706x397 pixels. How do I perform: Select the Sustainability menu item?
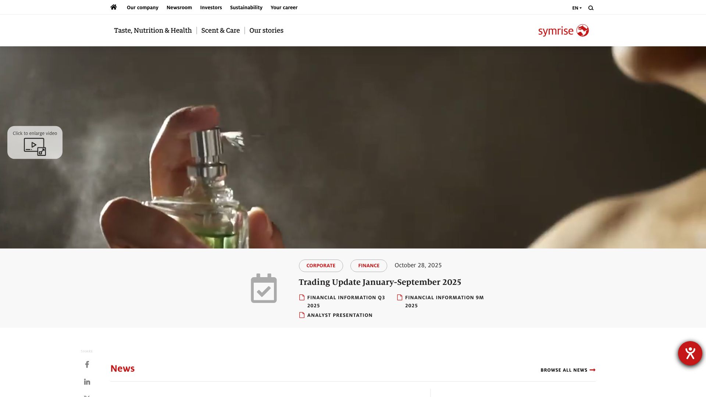click(246, 7)
